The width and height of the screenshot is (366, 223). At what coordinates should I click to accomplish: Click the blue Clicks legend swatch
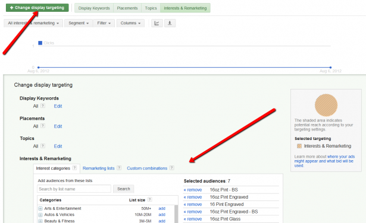click(40, 43)
